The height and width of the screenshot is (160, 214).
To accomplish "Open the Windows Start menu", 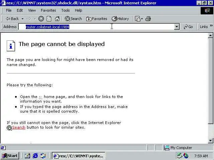I will click(x=10, y=156).
